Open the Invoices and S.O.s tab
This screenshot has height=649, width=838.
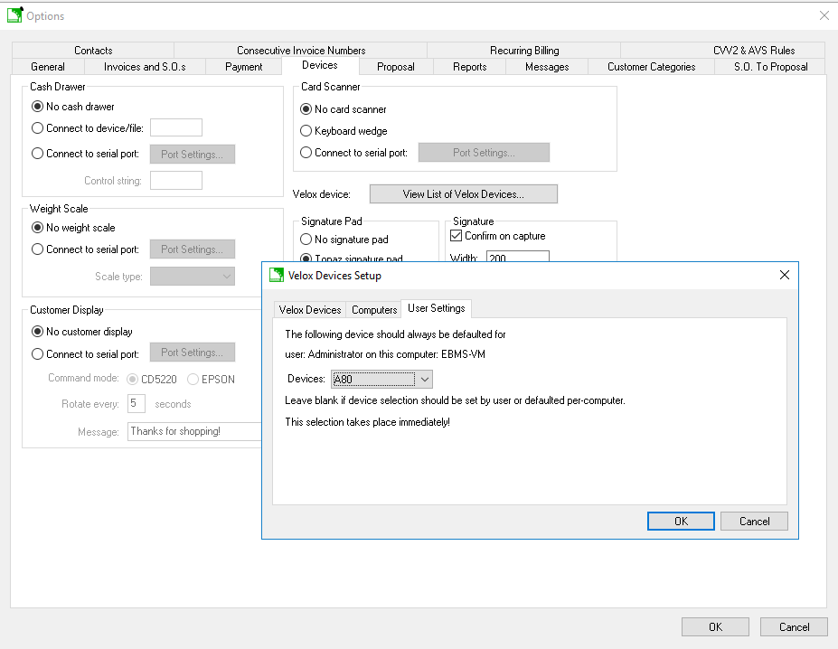click(145, 67)
